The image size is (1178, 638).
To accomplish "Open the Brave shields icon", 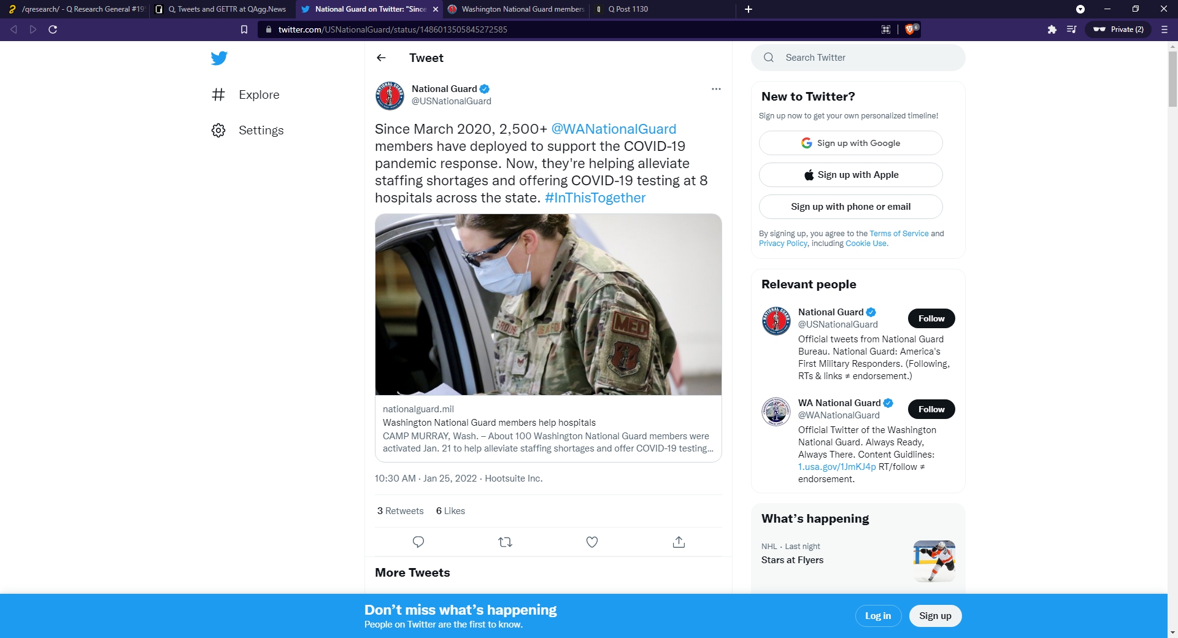I will tap(911, 29).
